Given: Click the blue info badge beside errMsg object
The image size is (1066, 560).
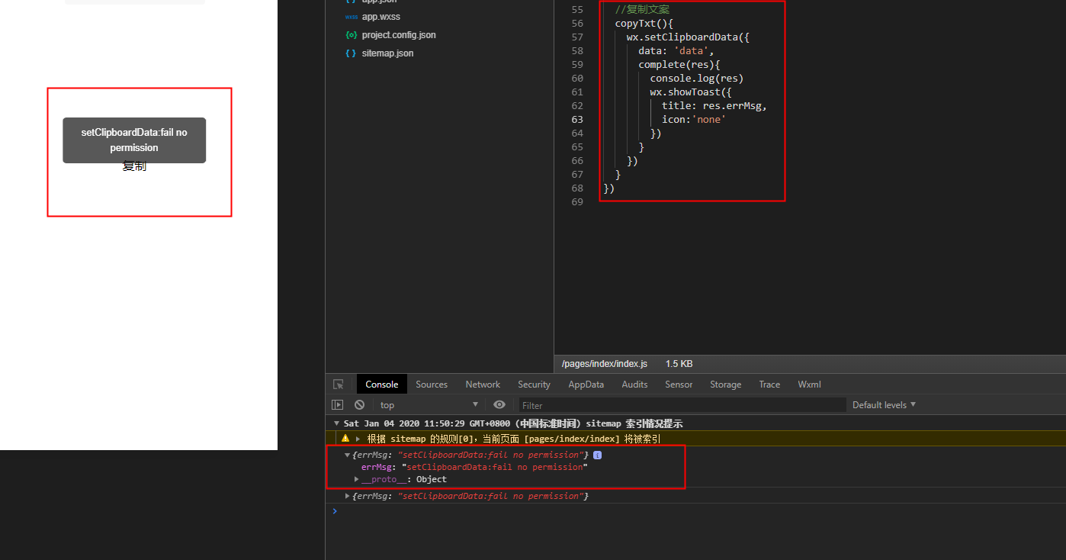Looking at the screenshot, I should [597, 455].
